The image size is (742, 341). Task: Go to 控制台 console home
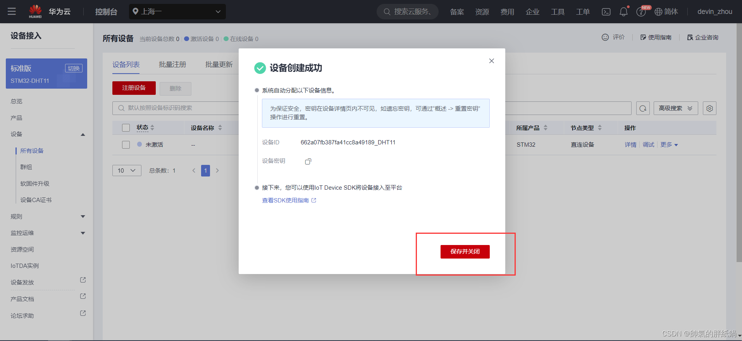[x=106, y=12]
